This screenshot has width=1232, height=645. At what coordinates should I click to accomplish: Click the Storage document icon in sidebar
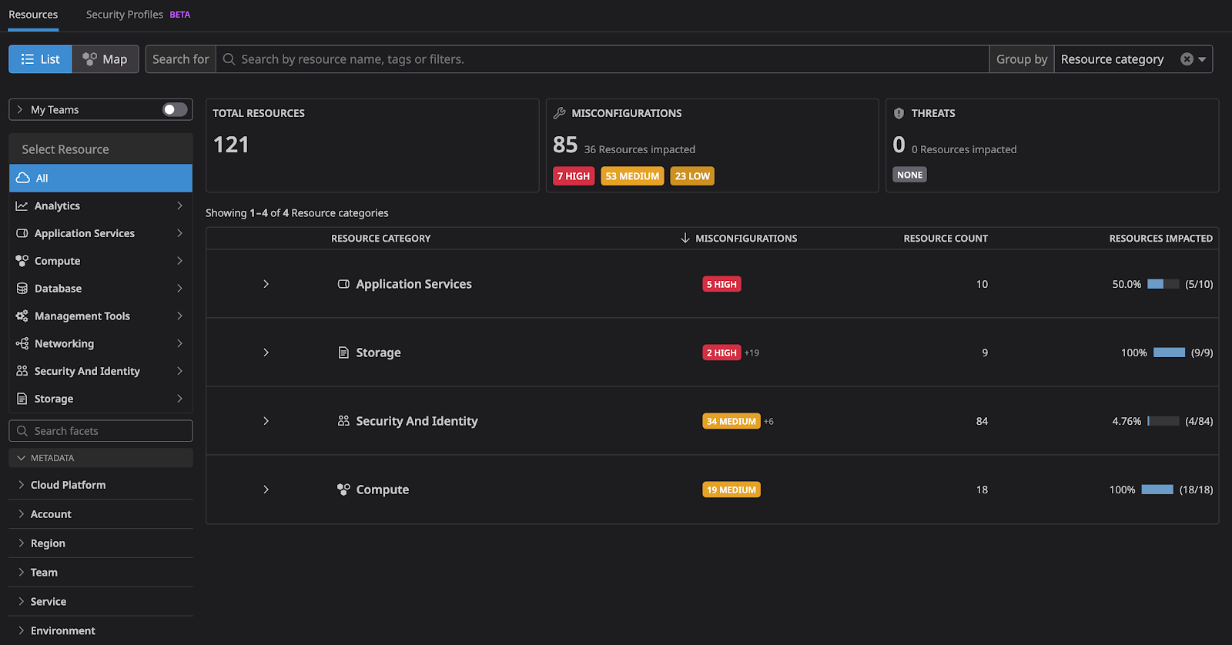coord(22,399)
